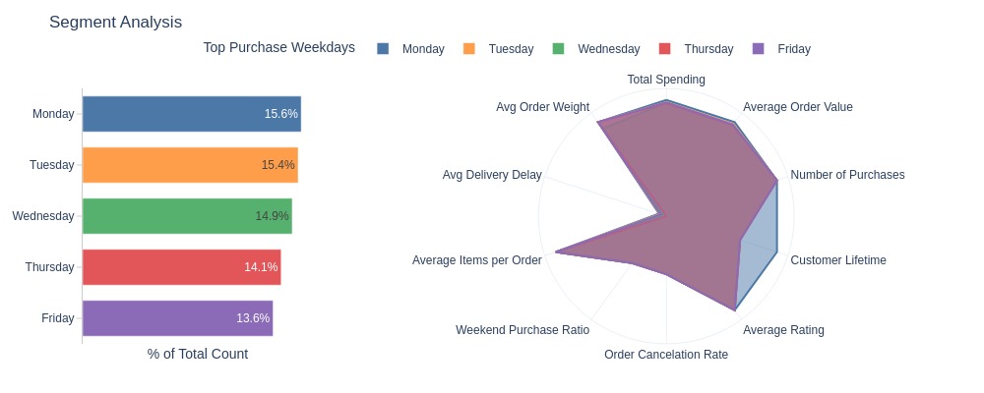This screenshot has width=984, height=393.
Task: Click the blue Monday legend swatch
Action: coord(383,48)
